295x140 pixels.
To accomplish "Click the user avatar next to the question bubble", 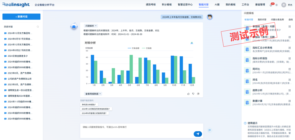I will coord(210,17).
